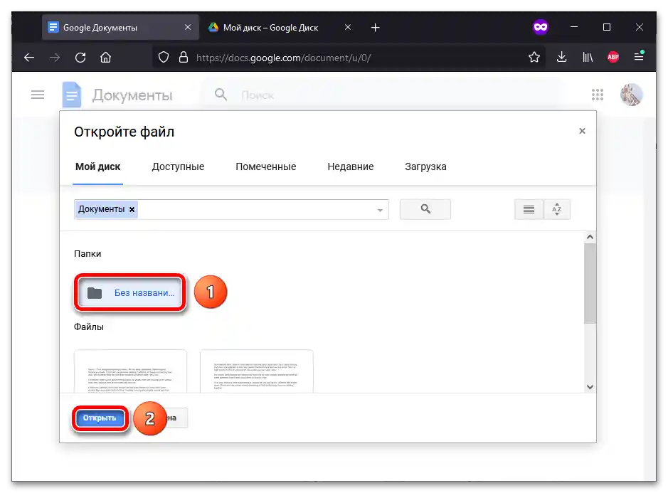
Task: Switch to list view
Action: pos(529,209)
